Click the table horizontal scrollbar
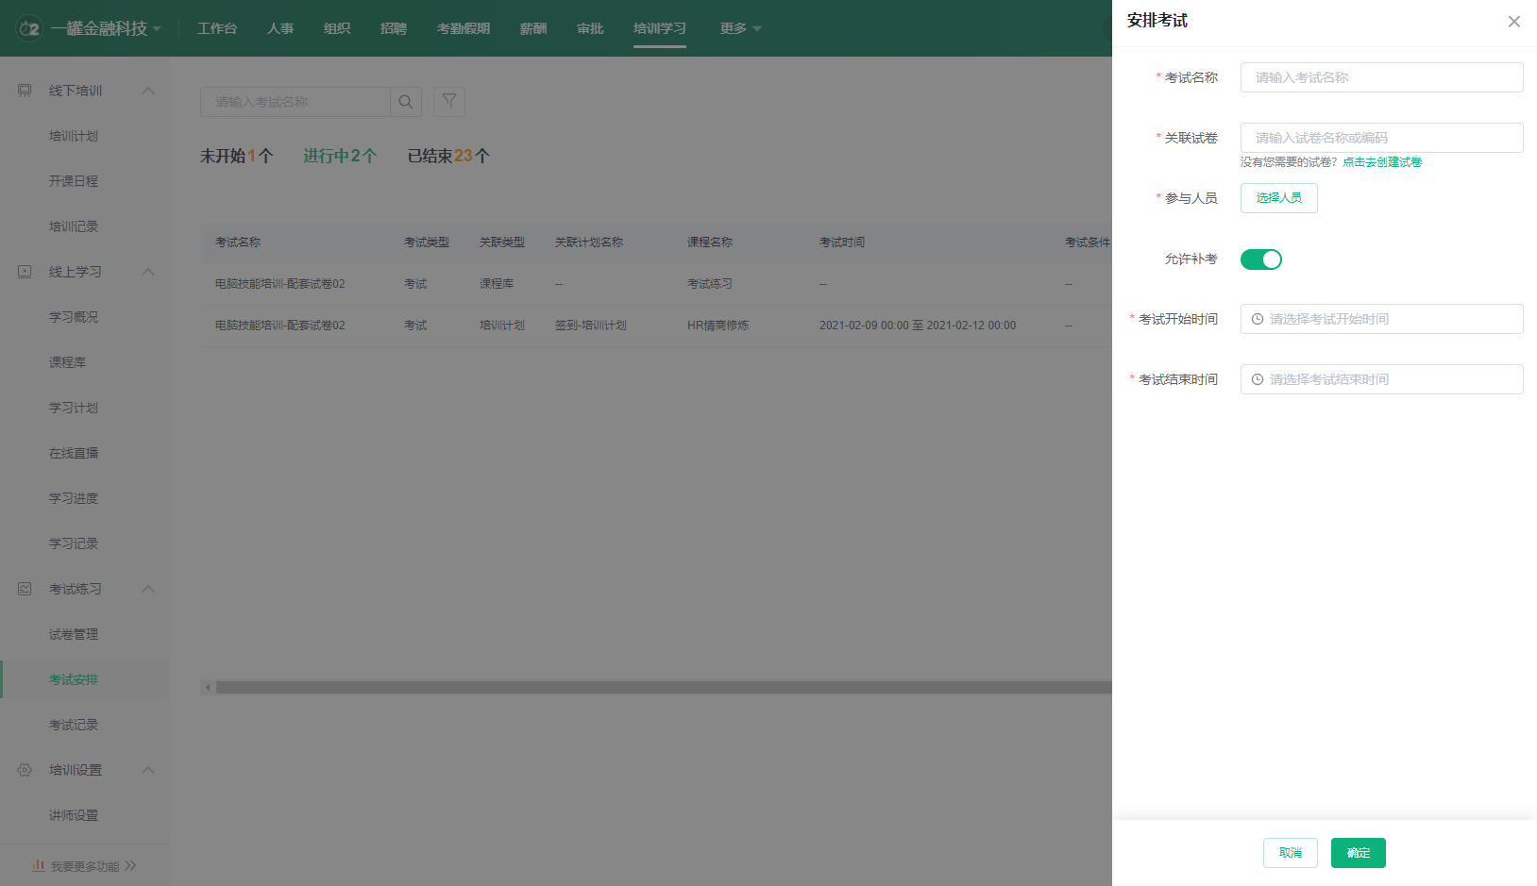 click(x=663, y=688)
